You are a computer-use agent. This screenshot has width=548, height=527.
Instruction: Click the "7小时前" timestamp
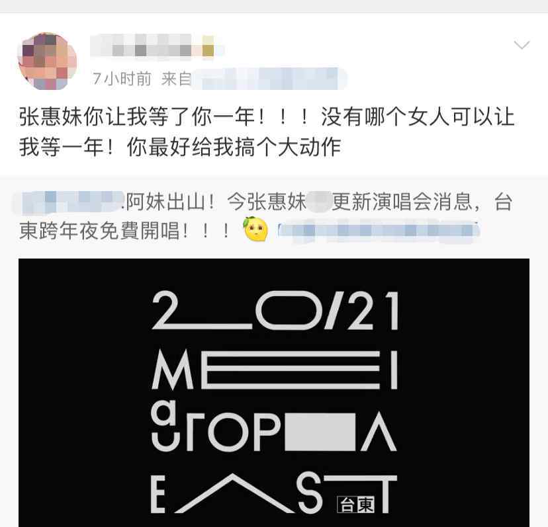[122, 79]
